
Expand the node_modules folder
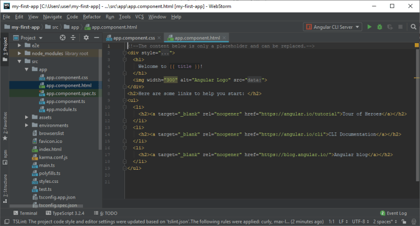coord(19,54)
